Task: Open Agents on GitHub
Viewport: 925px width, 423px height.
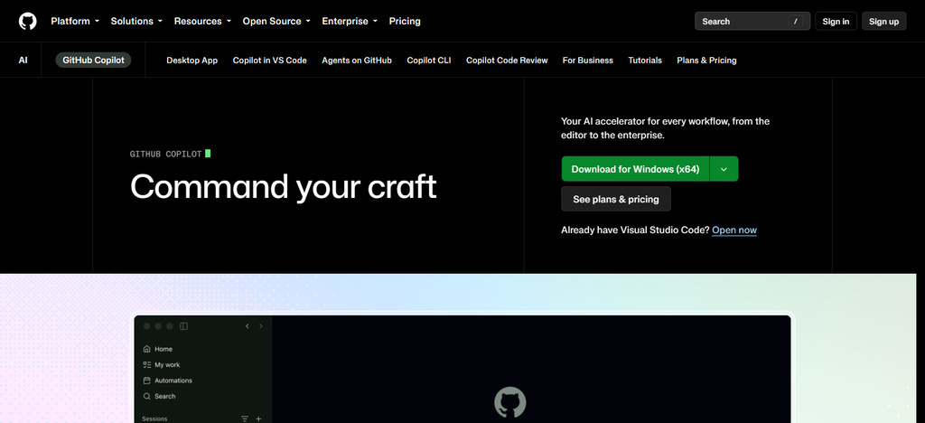Action: point(357,61)
